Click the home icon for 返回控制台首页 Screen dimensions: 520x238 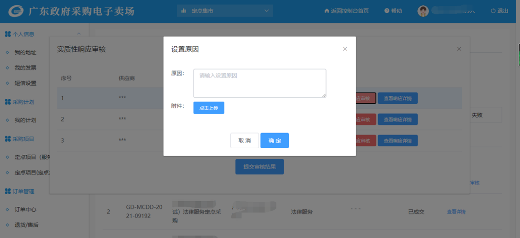[327, 11]
